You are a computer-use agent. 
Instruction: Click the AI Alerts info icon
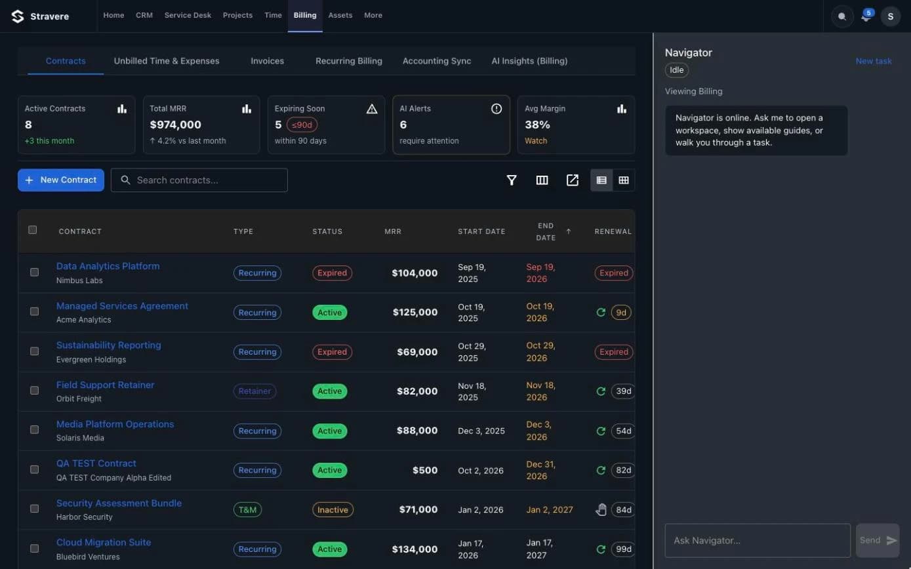pos(496,109)
